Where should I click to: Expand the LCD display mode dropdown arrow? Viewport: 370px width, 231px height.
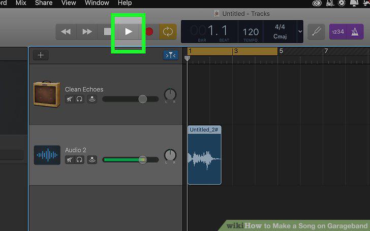coord(300,31)
